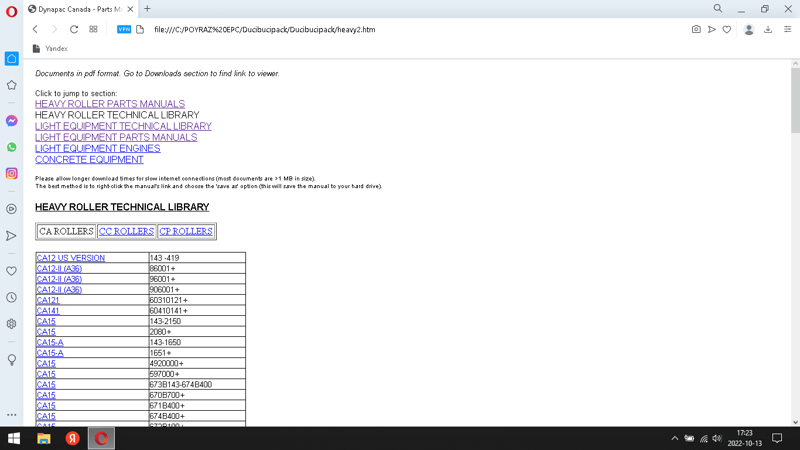Viewport: 800px width, 450px height.
Task: Open Instagram in the Opera sidebar
Action: pos(11,173)
